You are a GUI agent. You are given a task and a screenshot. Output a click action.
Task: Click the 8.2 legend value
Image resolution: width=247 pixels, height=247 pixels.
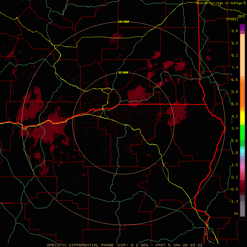pos(235,55)
